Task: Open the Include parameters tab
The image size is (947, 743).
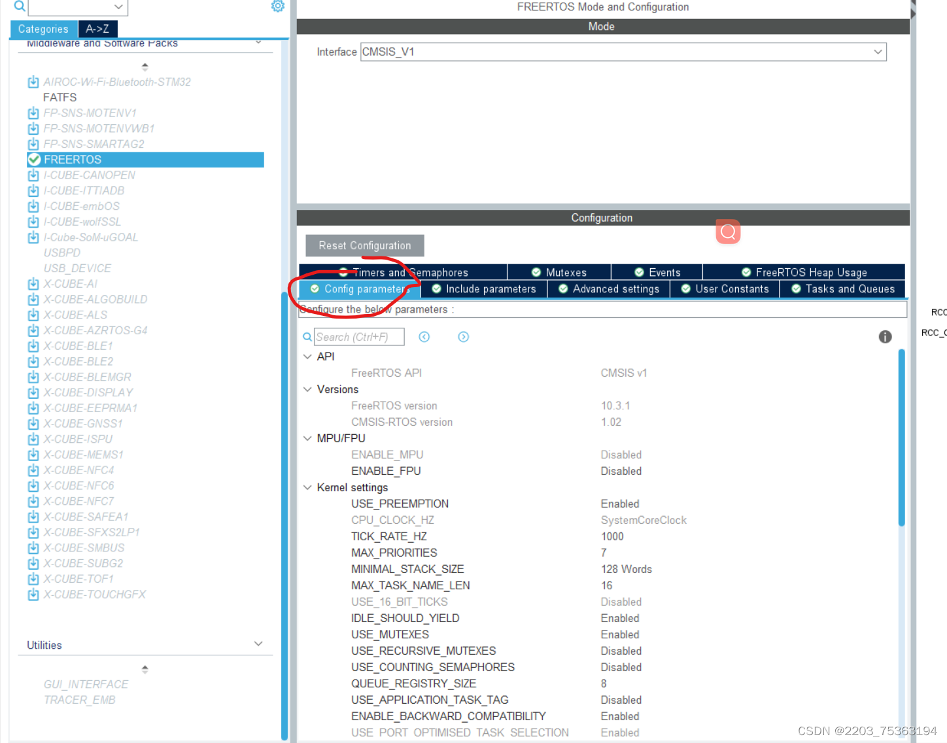Action: pos(484,289)
